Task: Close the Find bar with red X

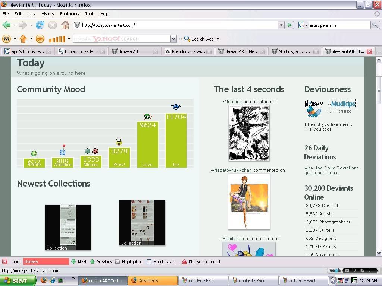Action: [4, 261]
